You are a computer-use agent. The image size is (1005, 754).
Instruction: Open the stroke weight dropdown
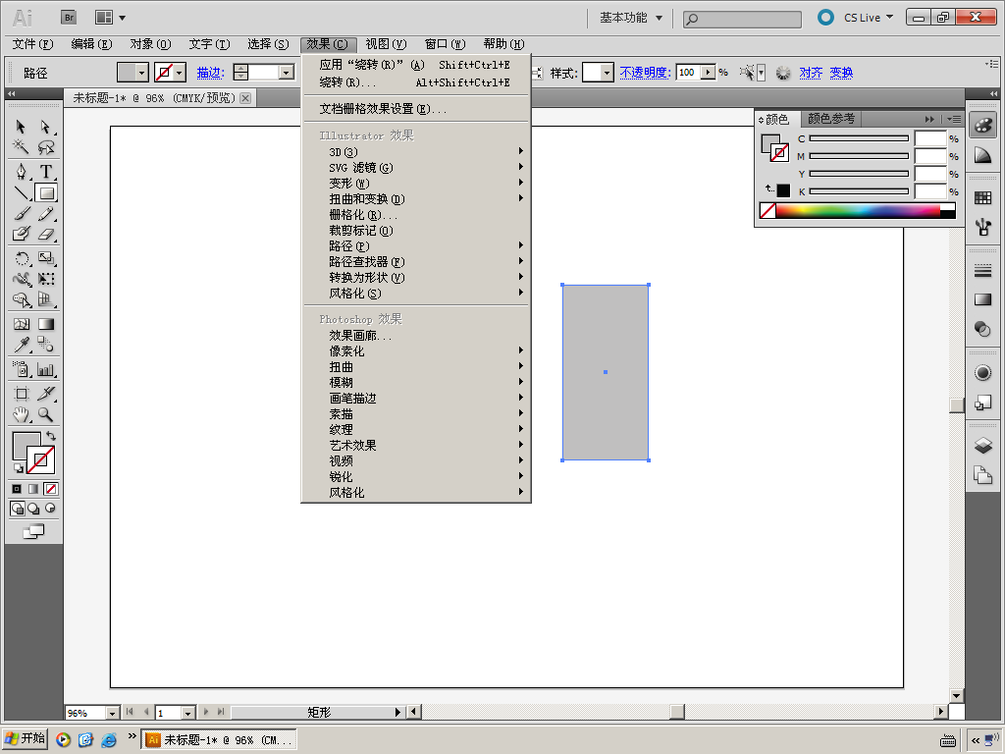(x=287, y=73)
